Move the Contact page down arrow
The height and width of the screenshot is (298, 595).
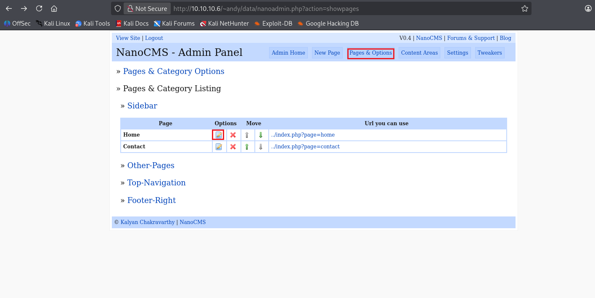coord(261,147)
